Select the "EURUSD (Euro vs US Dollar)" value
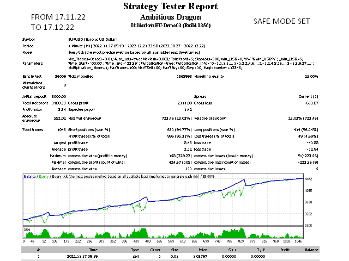Image resolution: width=349 pixels, height=261 pixels. [x=93, y=40]
